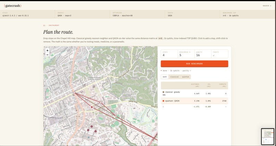Click the NC 86 road shield
The width and height of the screenshot is (276, 146).
coord(78,117)
